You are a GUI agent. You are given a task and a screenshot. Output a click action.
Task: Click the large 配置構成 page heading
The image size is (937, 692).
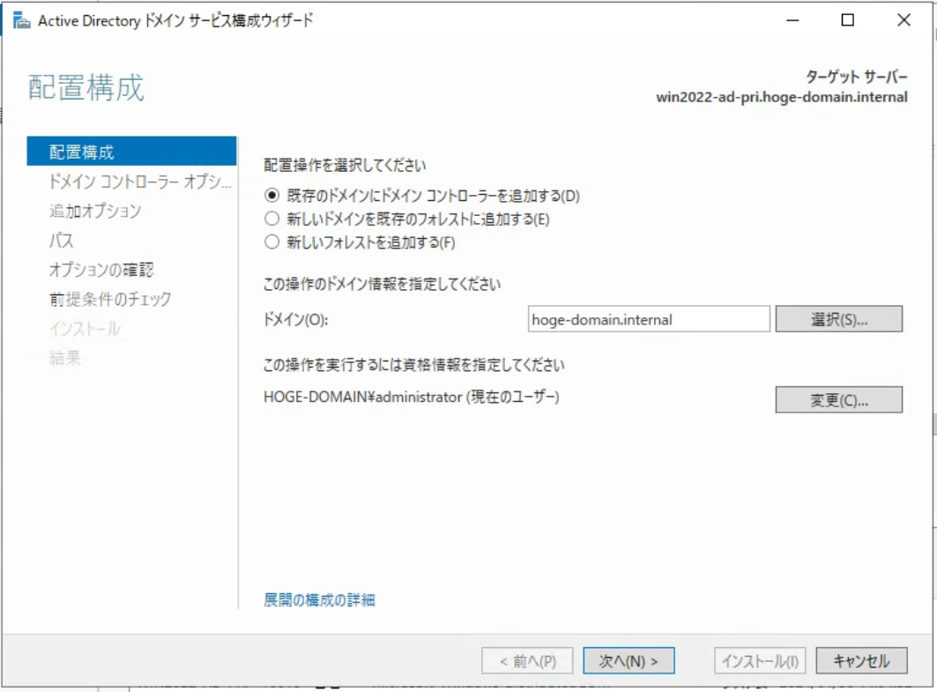86,87
